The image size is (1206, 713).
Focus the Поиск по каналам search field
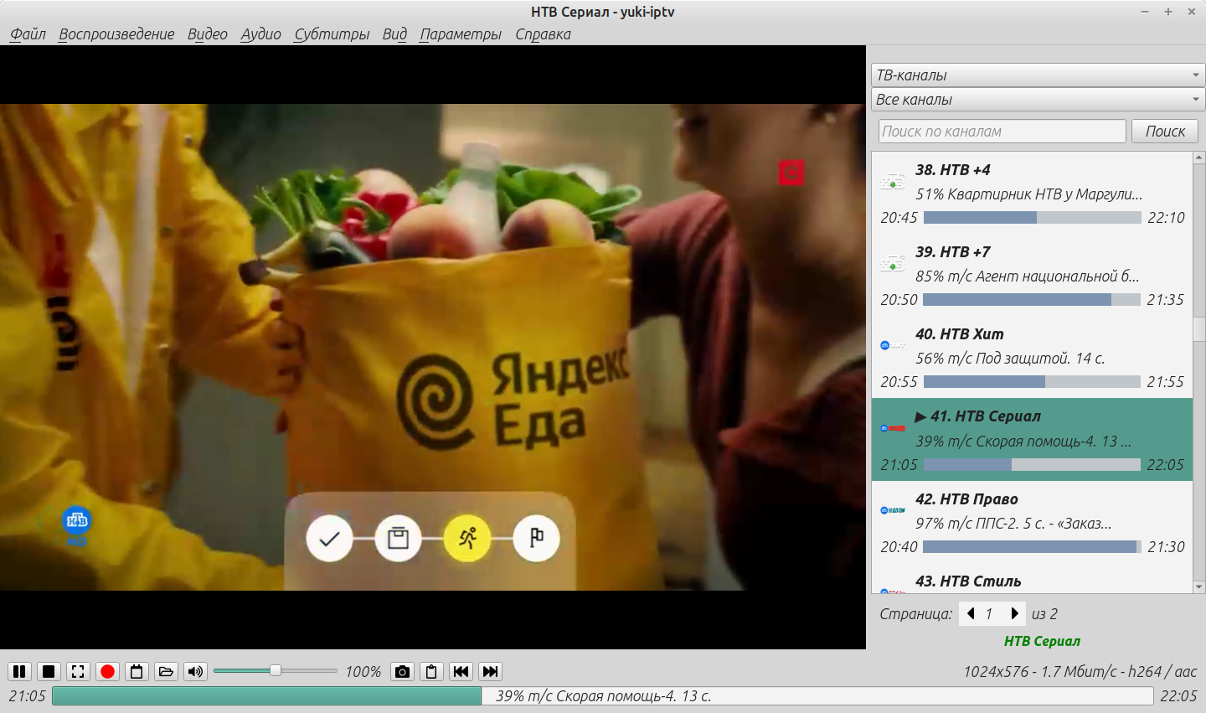pyautogui.click(x=1002, y=131)
